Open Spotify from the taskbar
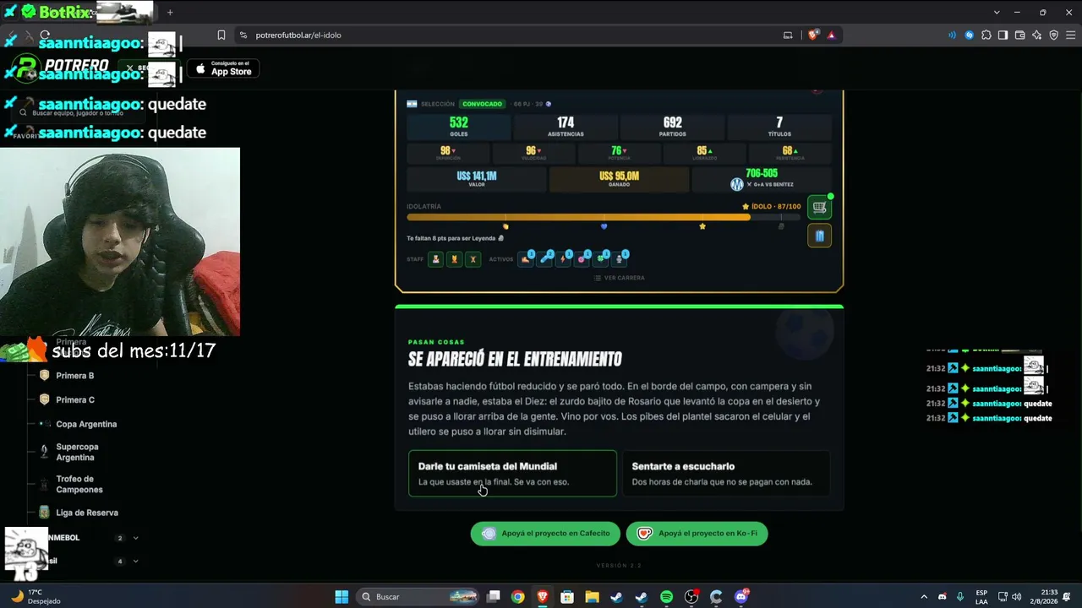This screenshot has height=608, width=1082. [666, 597]
